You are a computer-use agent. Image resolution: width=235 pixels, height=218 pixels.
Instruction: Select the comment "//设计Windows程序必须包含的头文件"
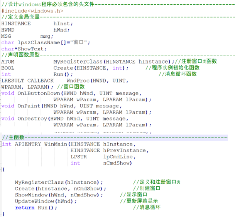pos(48,4)
